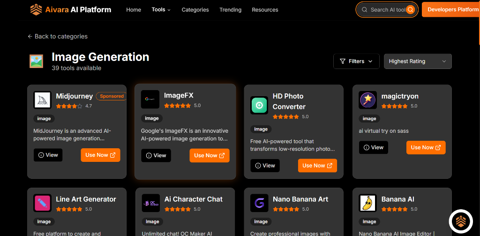Click the image tag on Nano Banana Art card

pyautogui.click(x=261, y=221)
